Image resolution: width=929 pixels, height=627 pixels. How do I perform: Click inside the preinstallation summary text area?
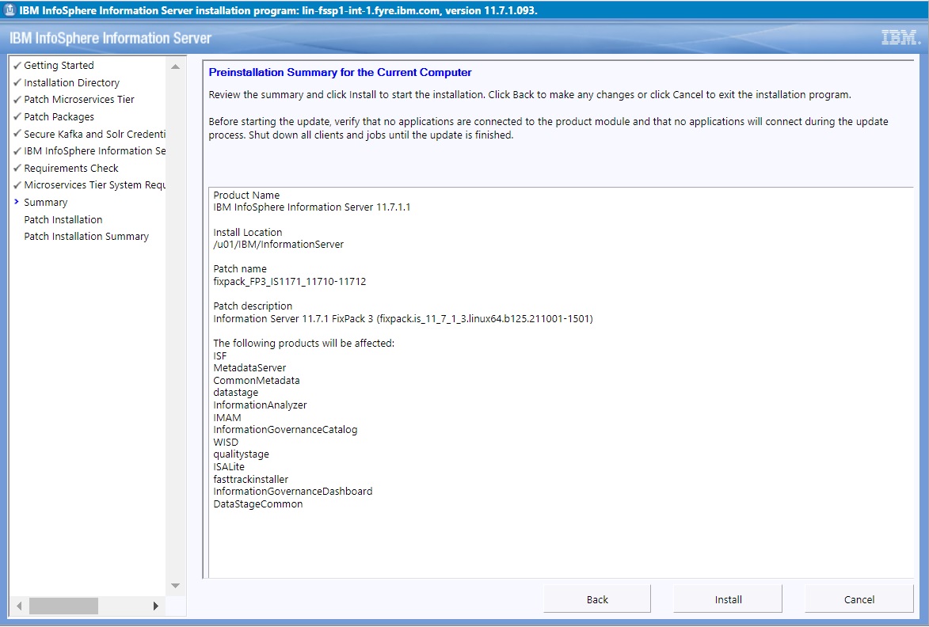click(554, 538)
